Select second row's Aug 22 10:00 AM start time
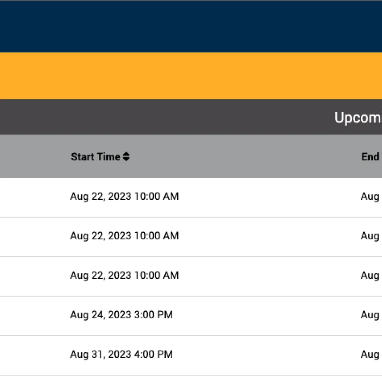The width and height of the screenshot is (382, 382). (x=124, y=236)
